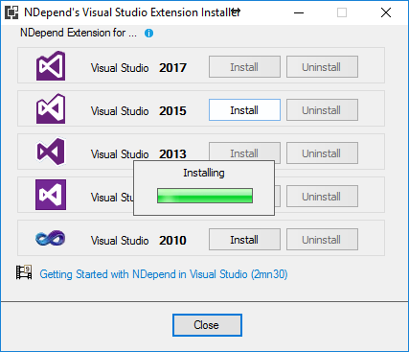Image resolution: width=409 pixels, height=352 pixels.
Task: Click the film strip video icon
Action: pos(24,272)
